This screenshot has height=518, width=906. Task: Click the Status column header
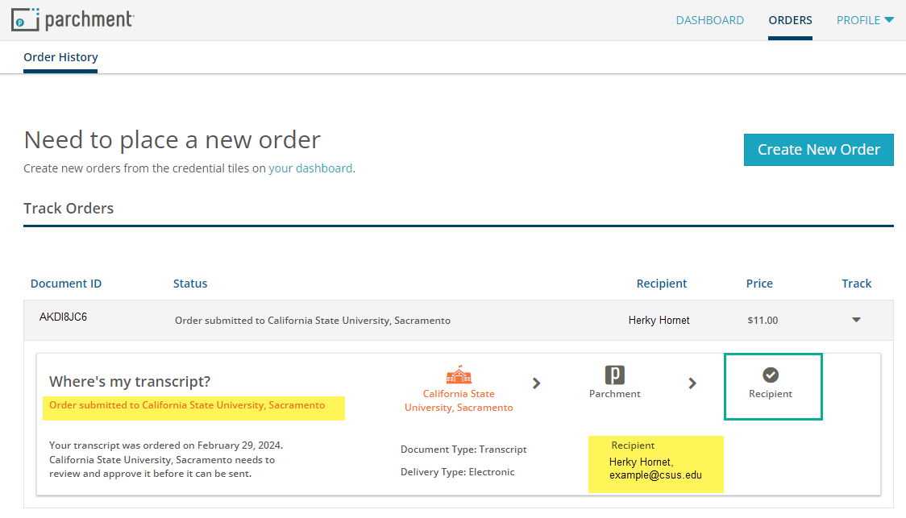tap(190, 284)
